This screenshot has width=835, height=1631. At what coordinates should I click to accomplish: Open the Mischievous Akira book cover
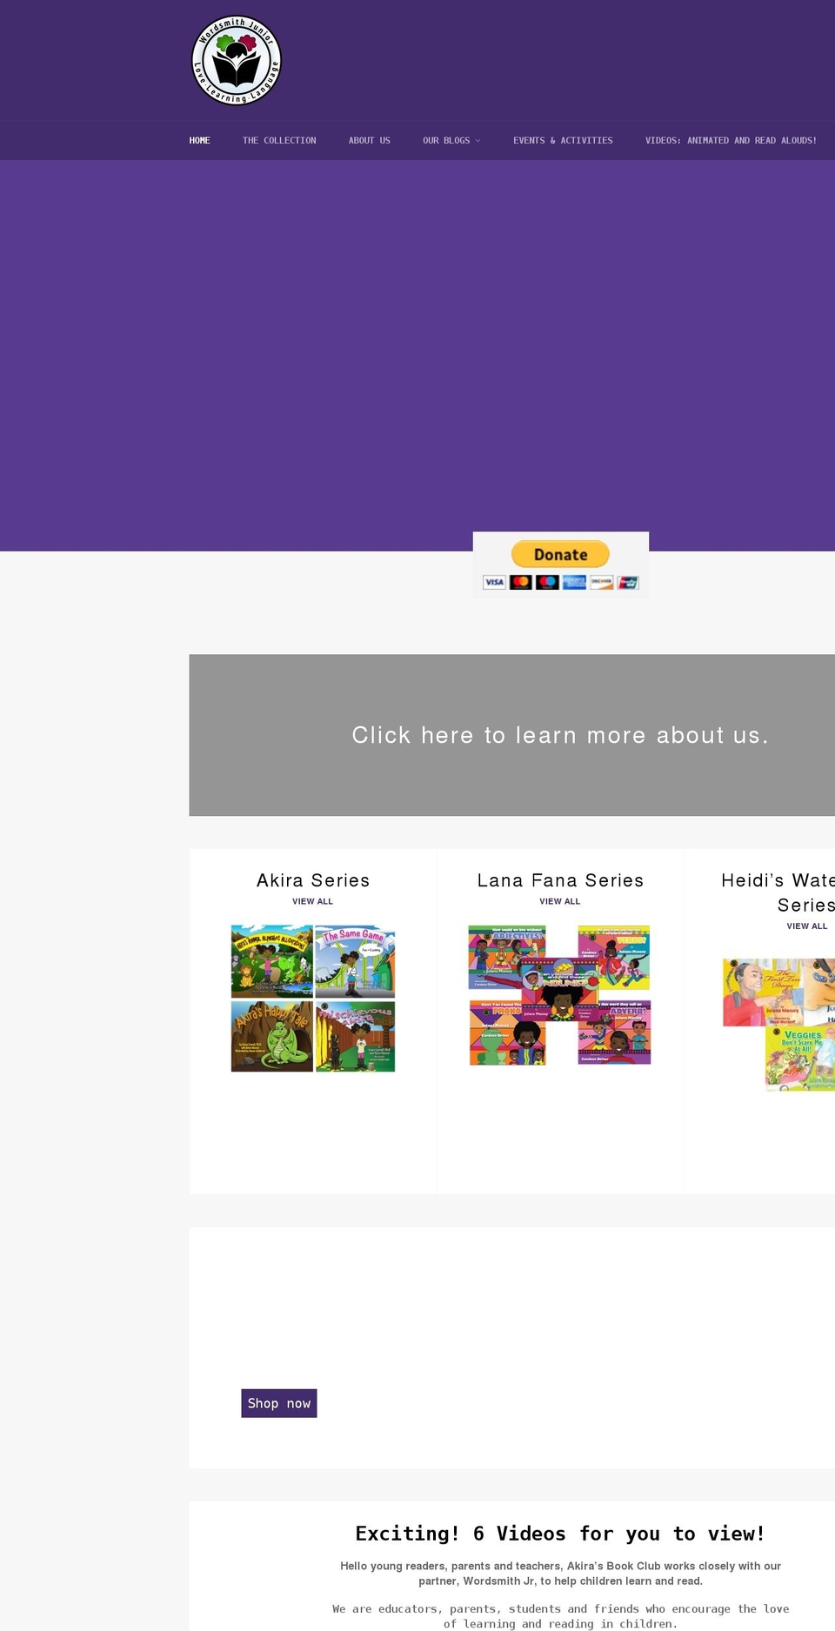point(355,1036)
